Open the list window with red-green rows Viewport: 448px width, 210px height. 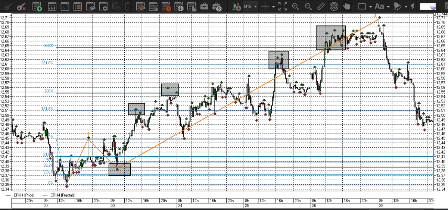(x=78, y=6)
